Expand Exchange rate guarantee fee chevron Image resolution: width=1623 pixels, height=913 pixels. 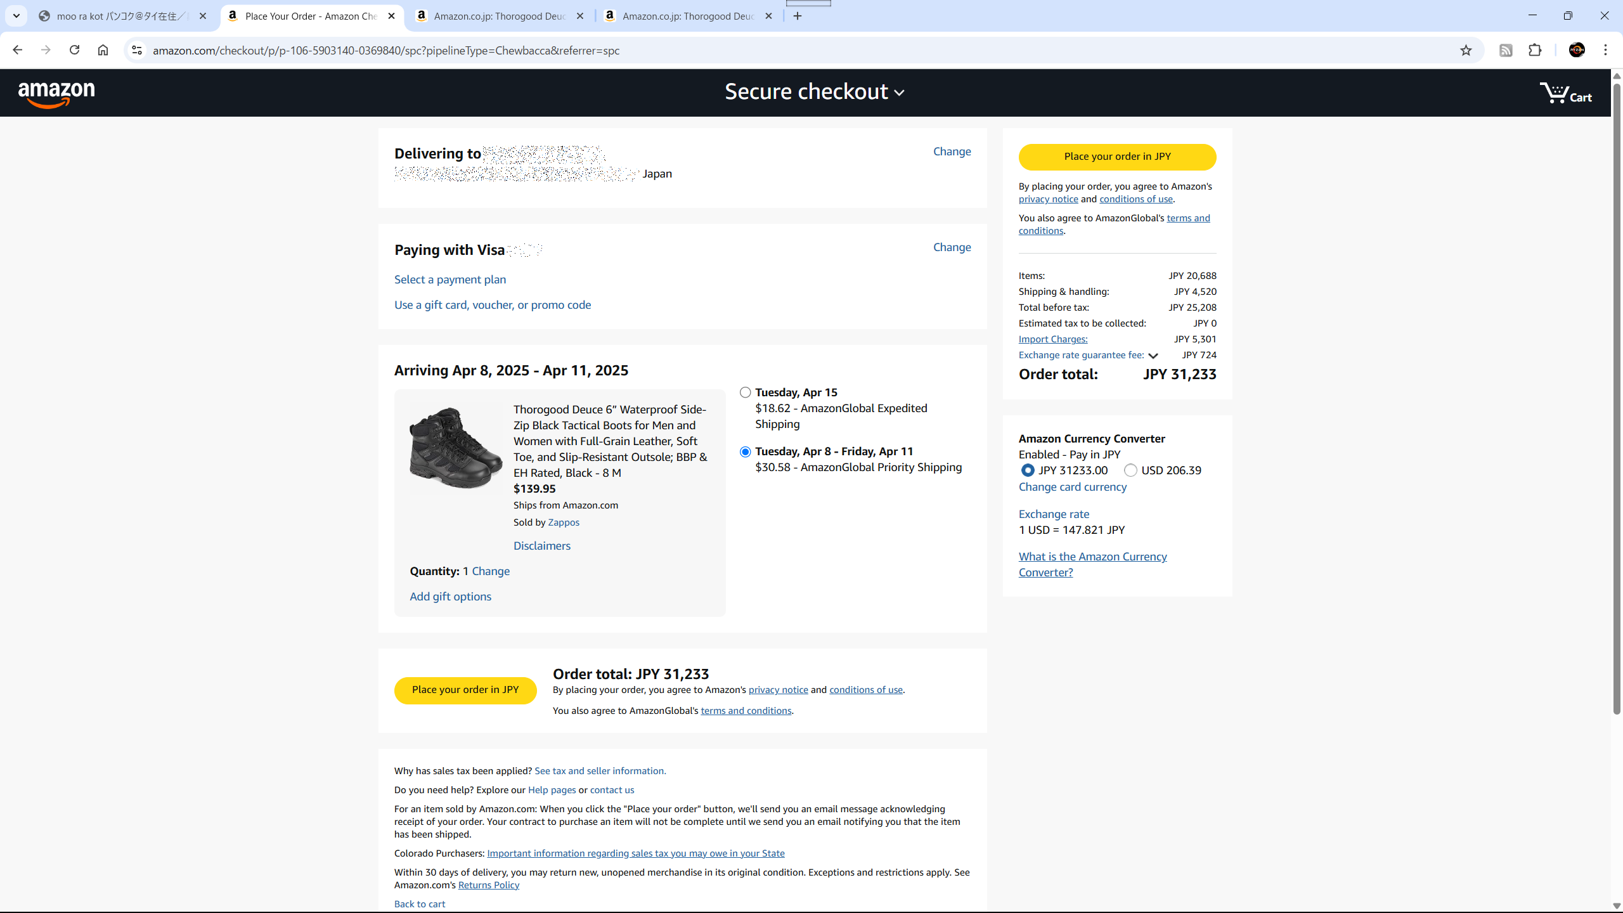point(1153,356)
